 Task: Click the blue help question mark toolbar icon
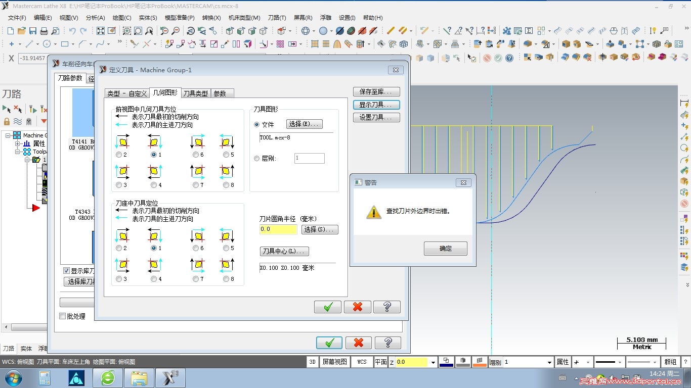(509, 58)
